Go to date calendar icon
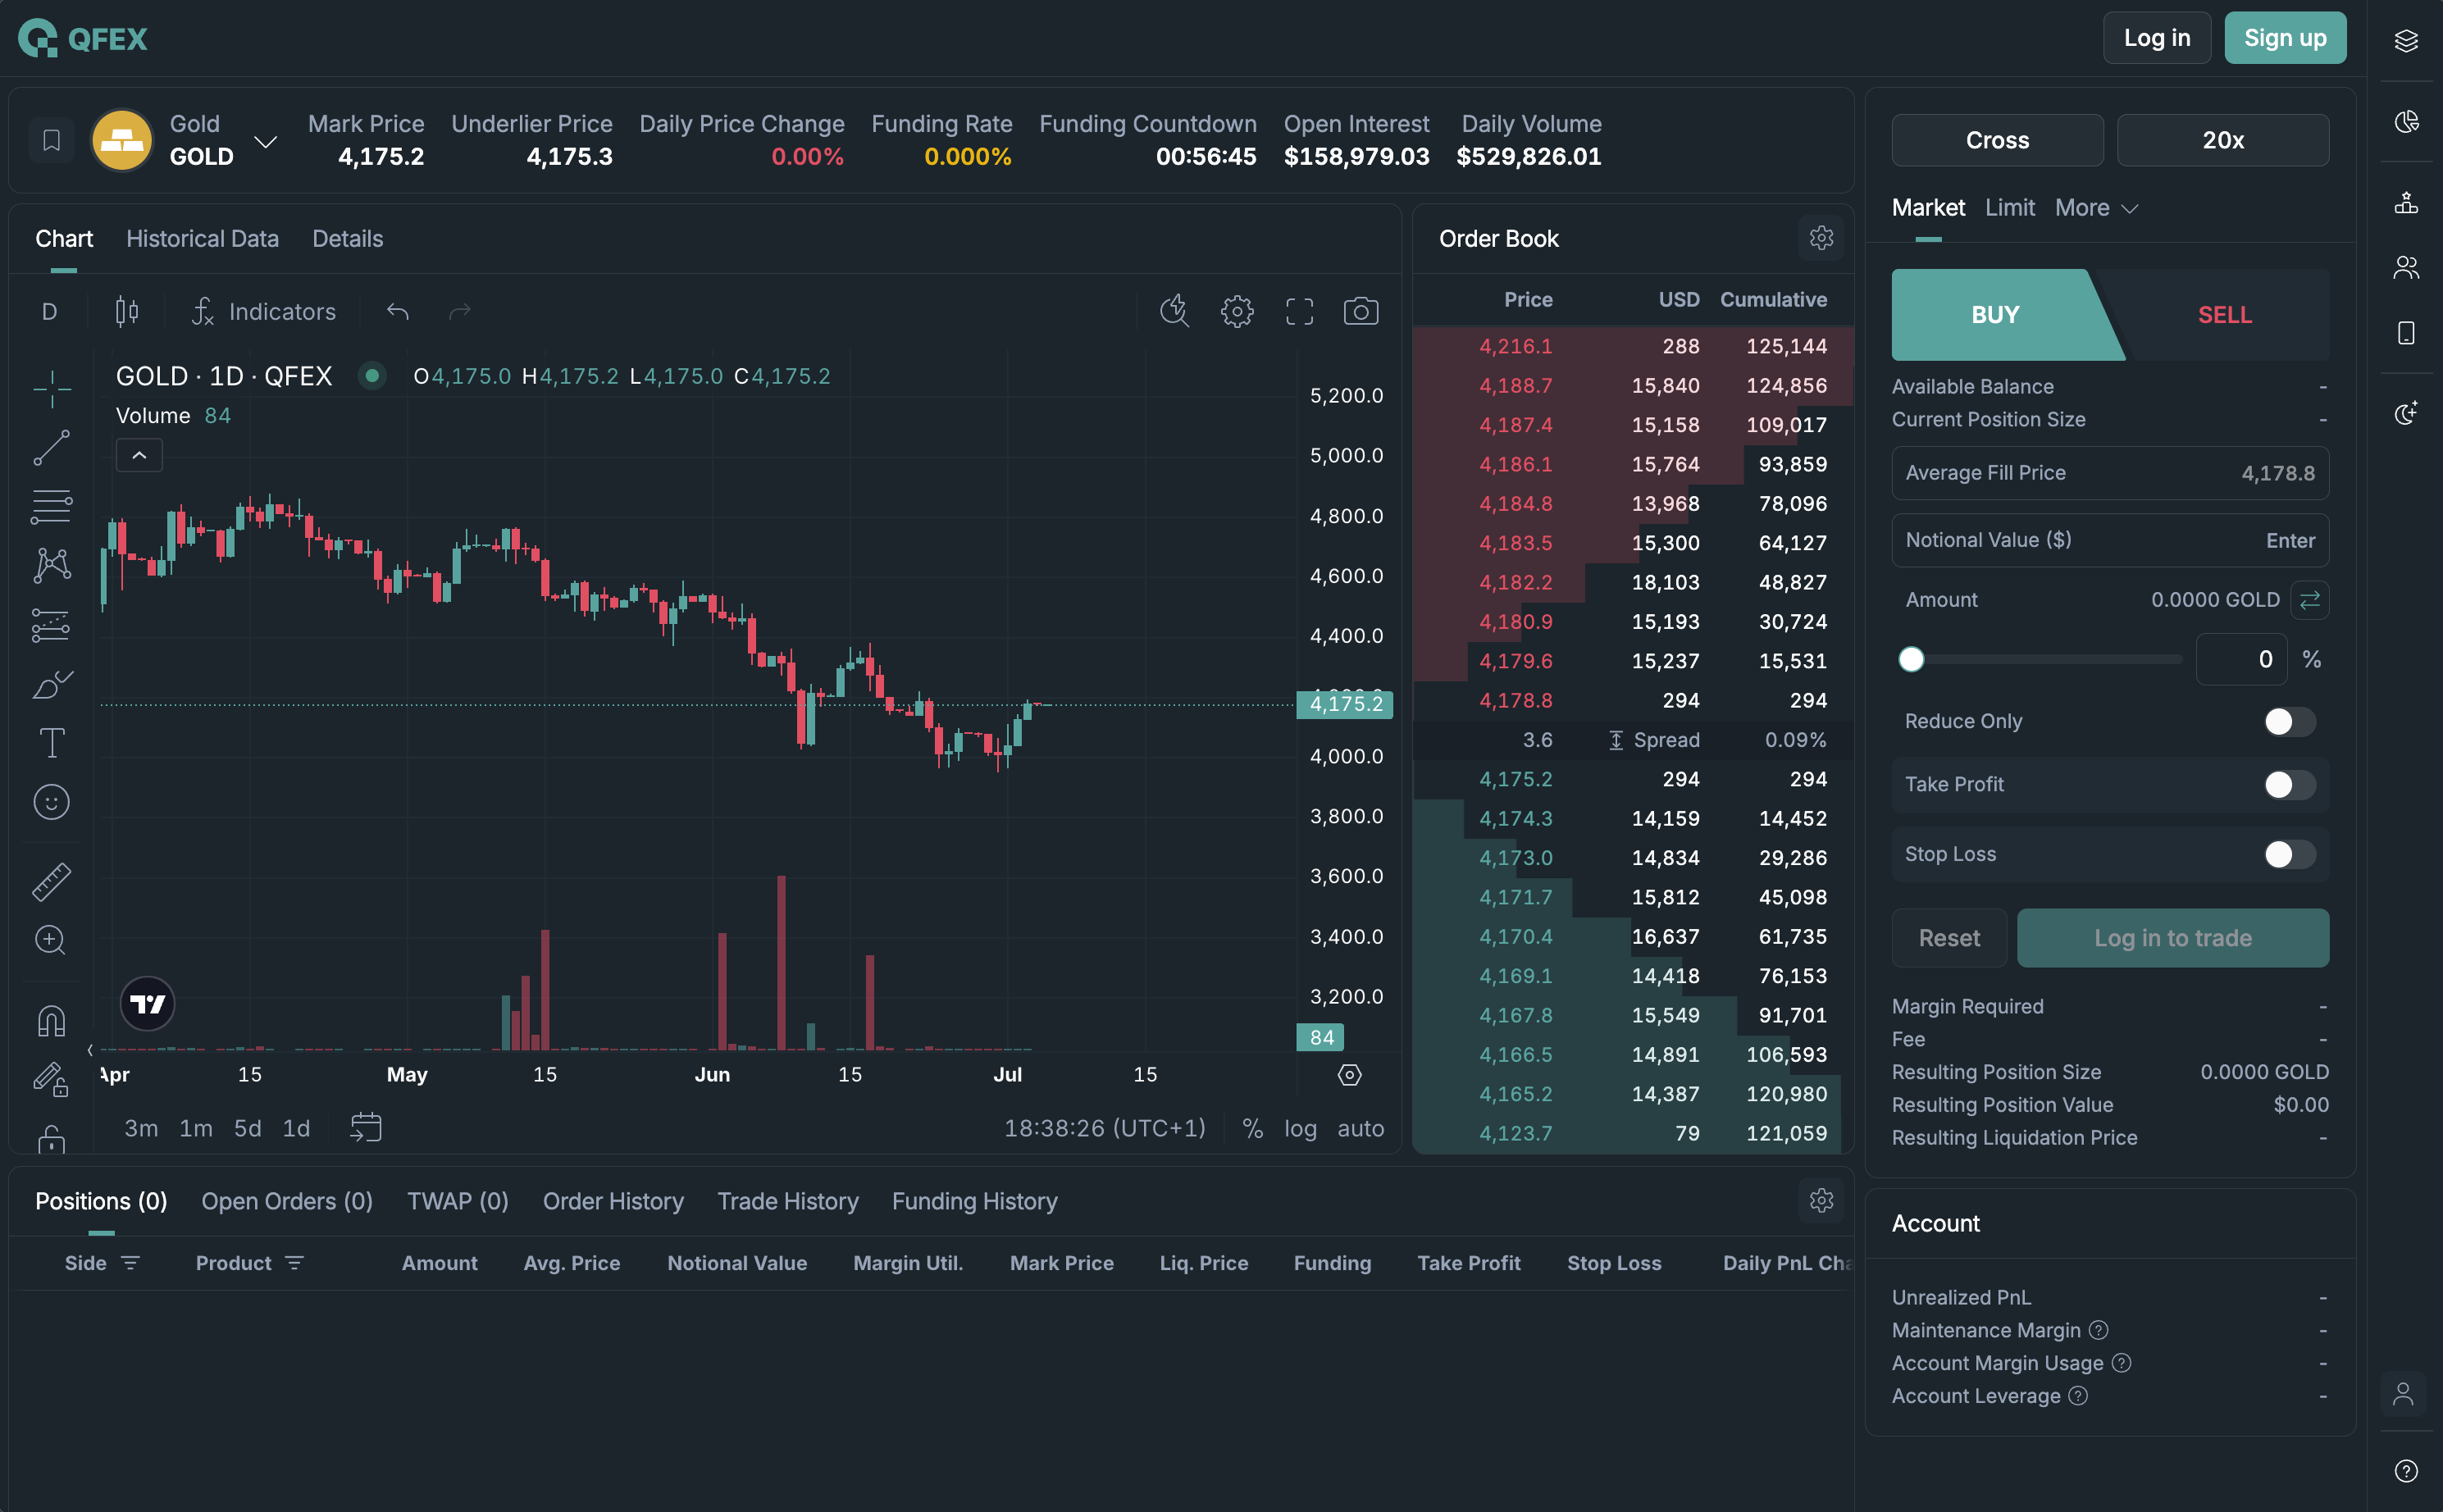 (366, 1128)
